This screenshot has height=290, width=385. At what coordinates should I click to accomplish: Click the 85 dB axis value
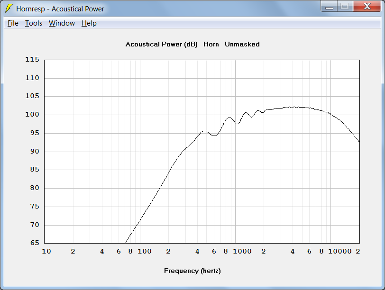pyautogui.click(x=35, y=170)
